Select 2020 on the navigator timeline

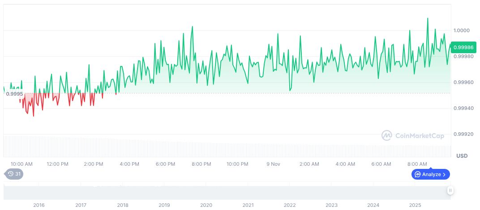pyautogui.click(x=206, y=205)
